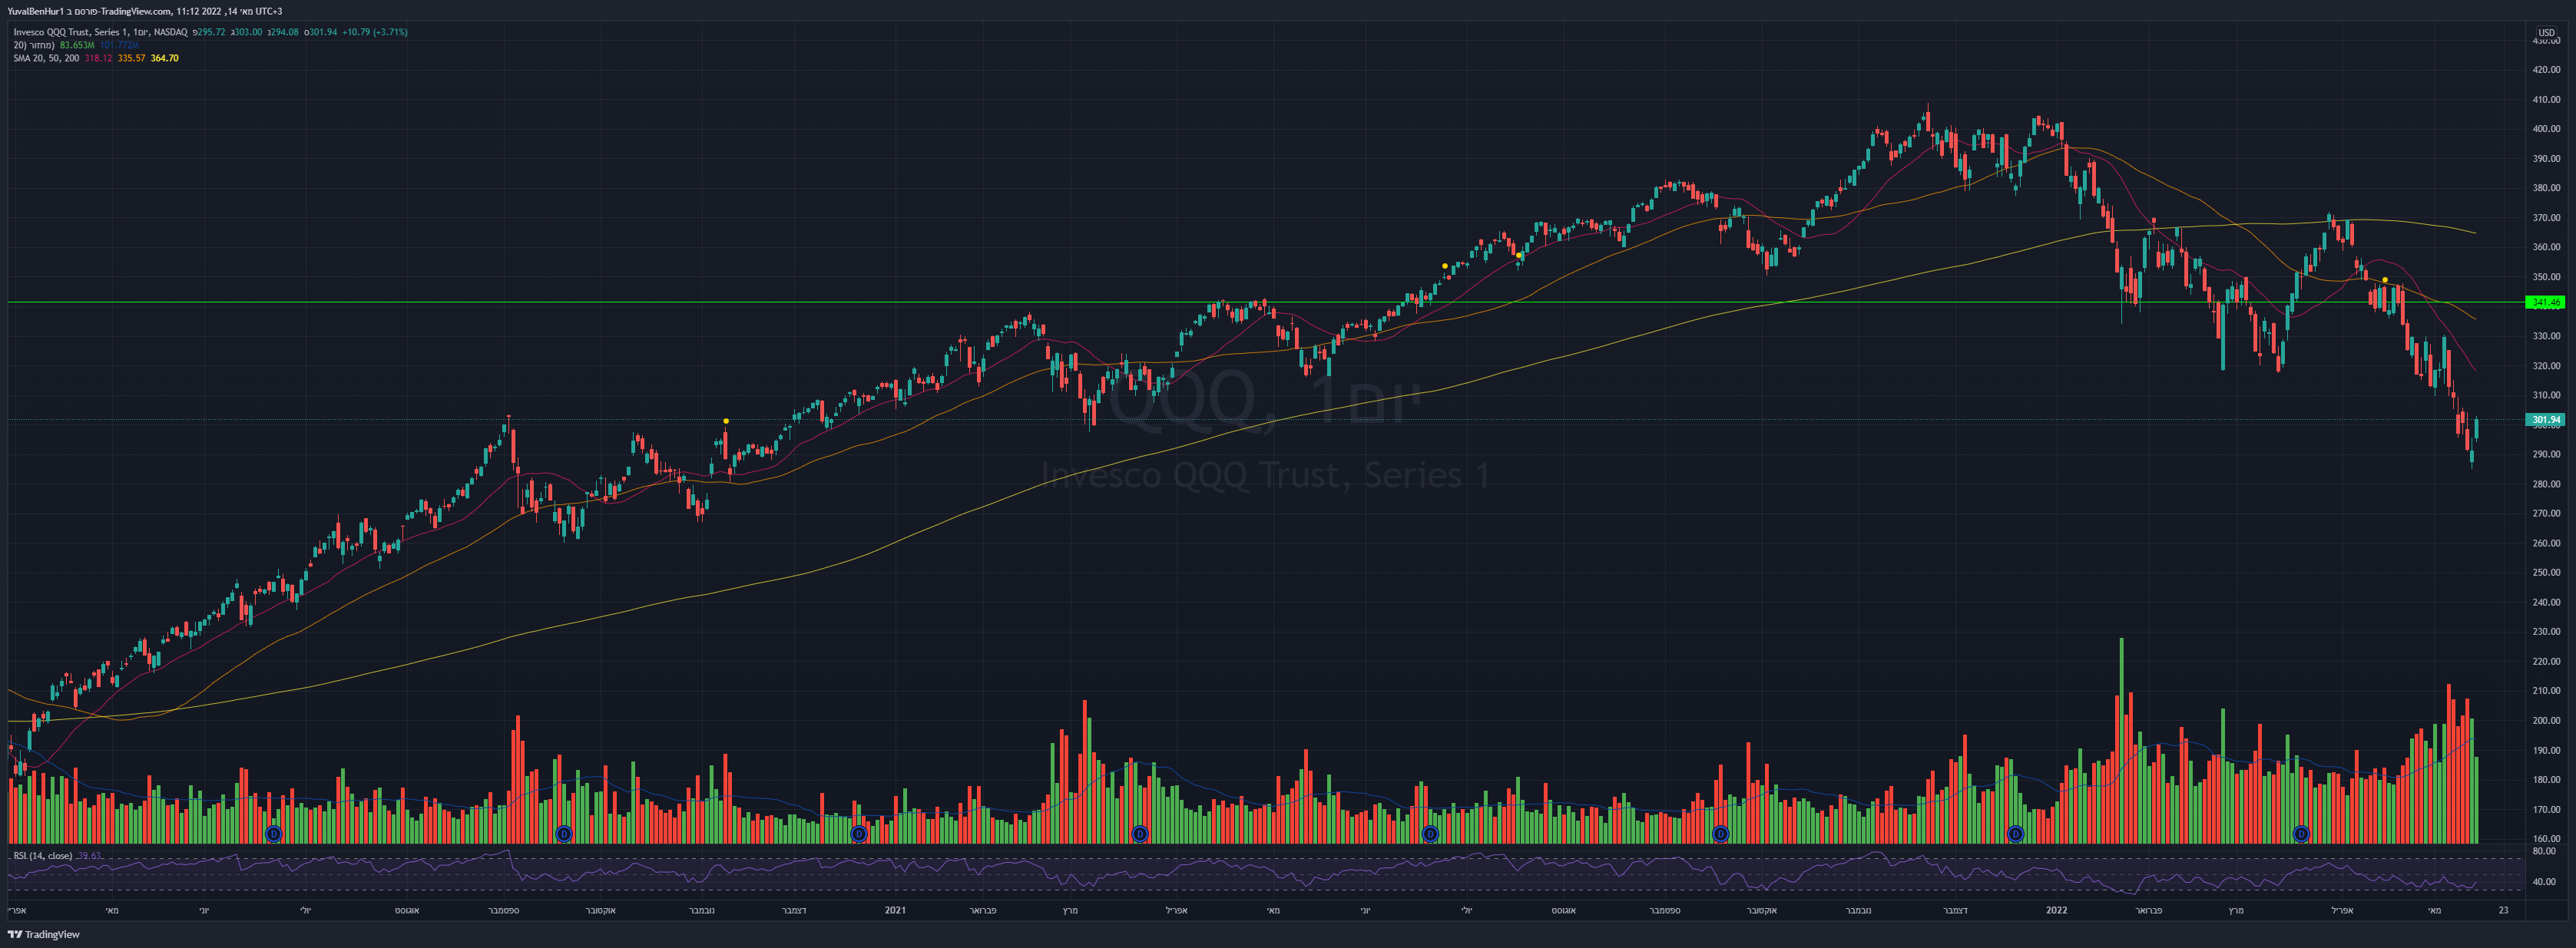
Task: Click dividend marker D in late June 2021
Action: (1430, 834)
